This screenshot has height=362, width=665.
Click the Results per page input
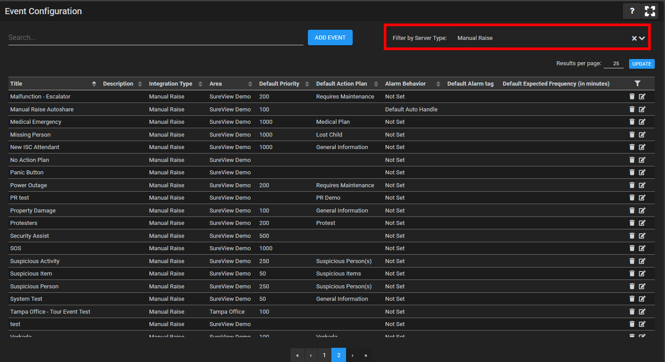click(x=614, y=63)
